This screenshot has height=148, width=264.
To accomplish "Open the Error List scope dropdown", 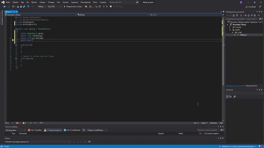I will click(x=16, y=130).
